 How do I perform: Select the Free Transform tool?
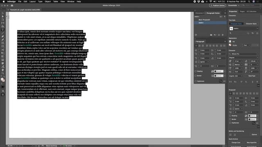(3, 53)
